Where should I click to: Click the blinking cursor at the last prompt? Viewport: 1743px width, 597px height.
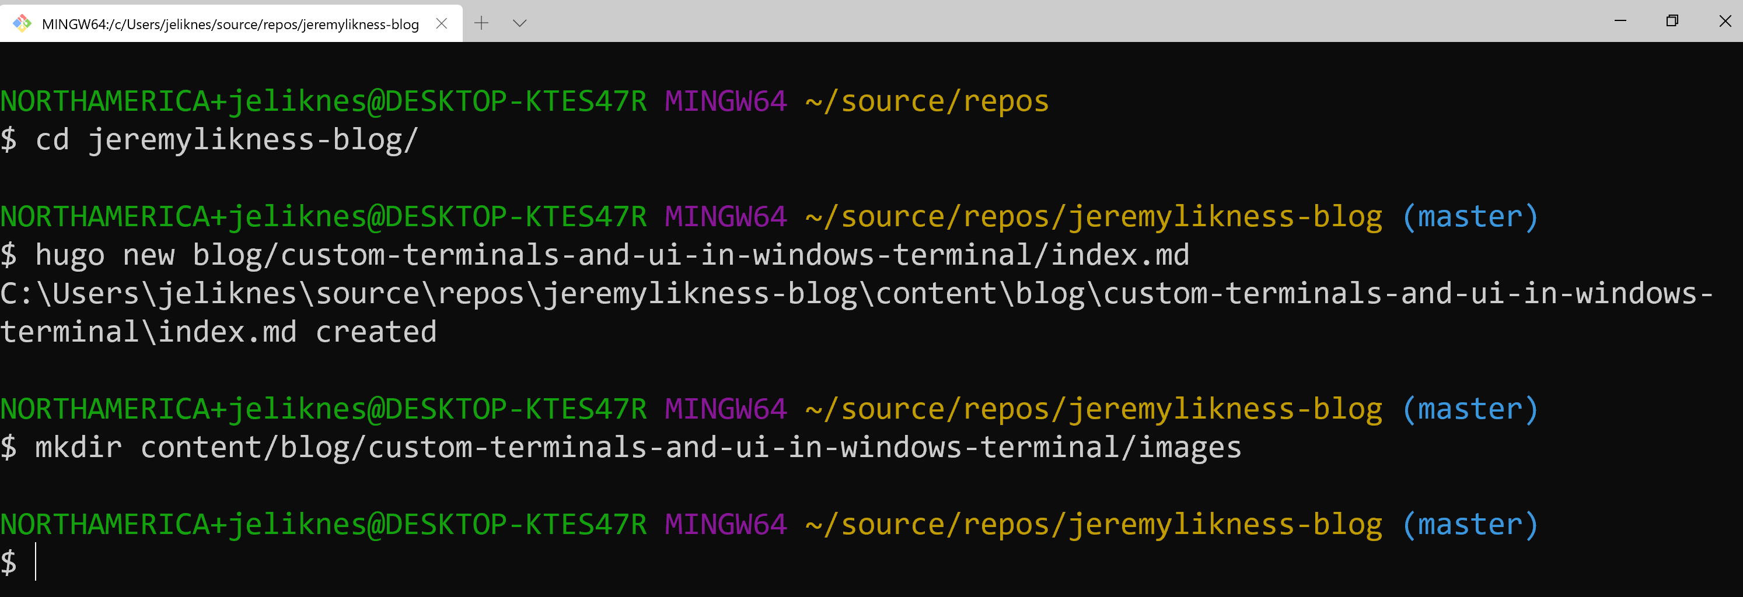(37, 561)
